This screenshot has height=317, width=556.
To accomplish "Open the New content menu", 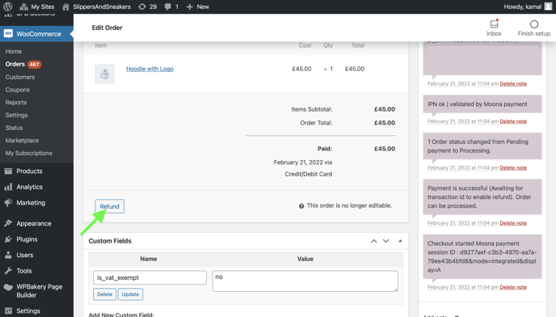I will [197, 6].
